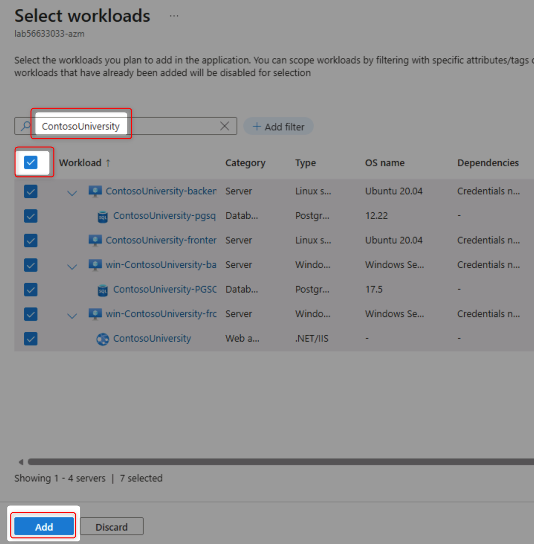Click the Discard button
Viewport: 534px width, 544px height.
coord(111,527)
